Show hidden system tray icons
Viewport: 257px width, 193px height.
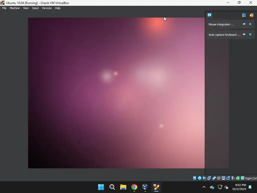(204, 187)
